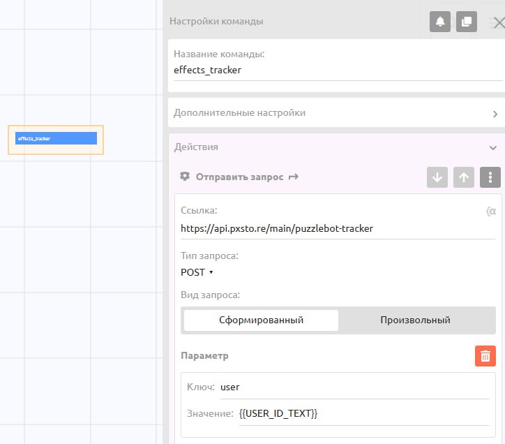Screen dimensions: 505x444
Task: Click the bell notification icon
Action: pyautogui.click(x=440, y=22)
